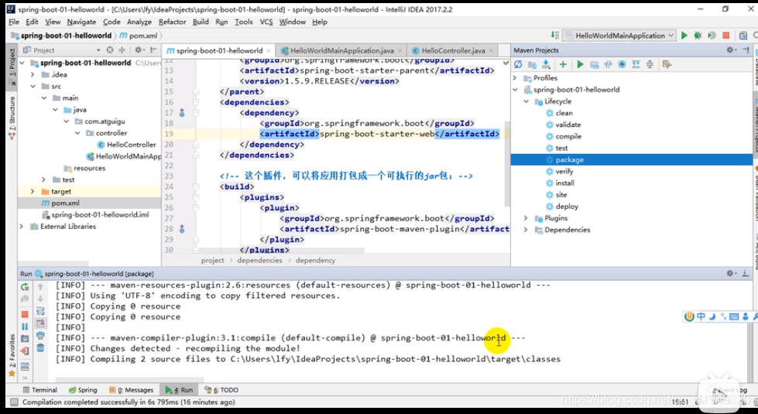Image resolution: width=758 pixels, height=414 pixels.
Task: Debug HelloWorldMainApplication with bug icon
Action: 698,36
